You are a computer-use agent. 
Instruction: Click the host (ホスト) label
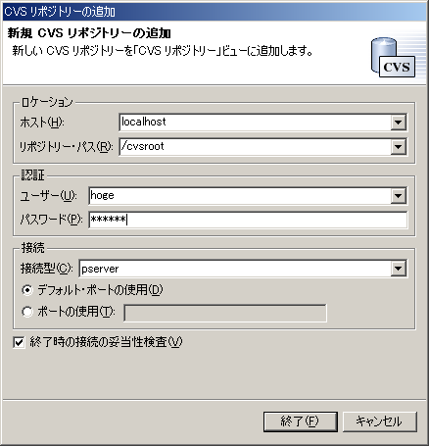pos(42,123)
